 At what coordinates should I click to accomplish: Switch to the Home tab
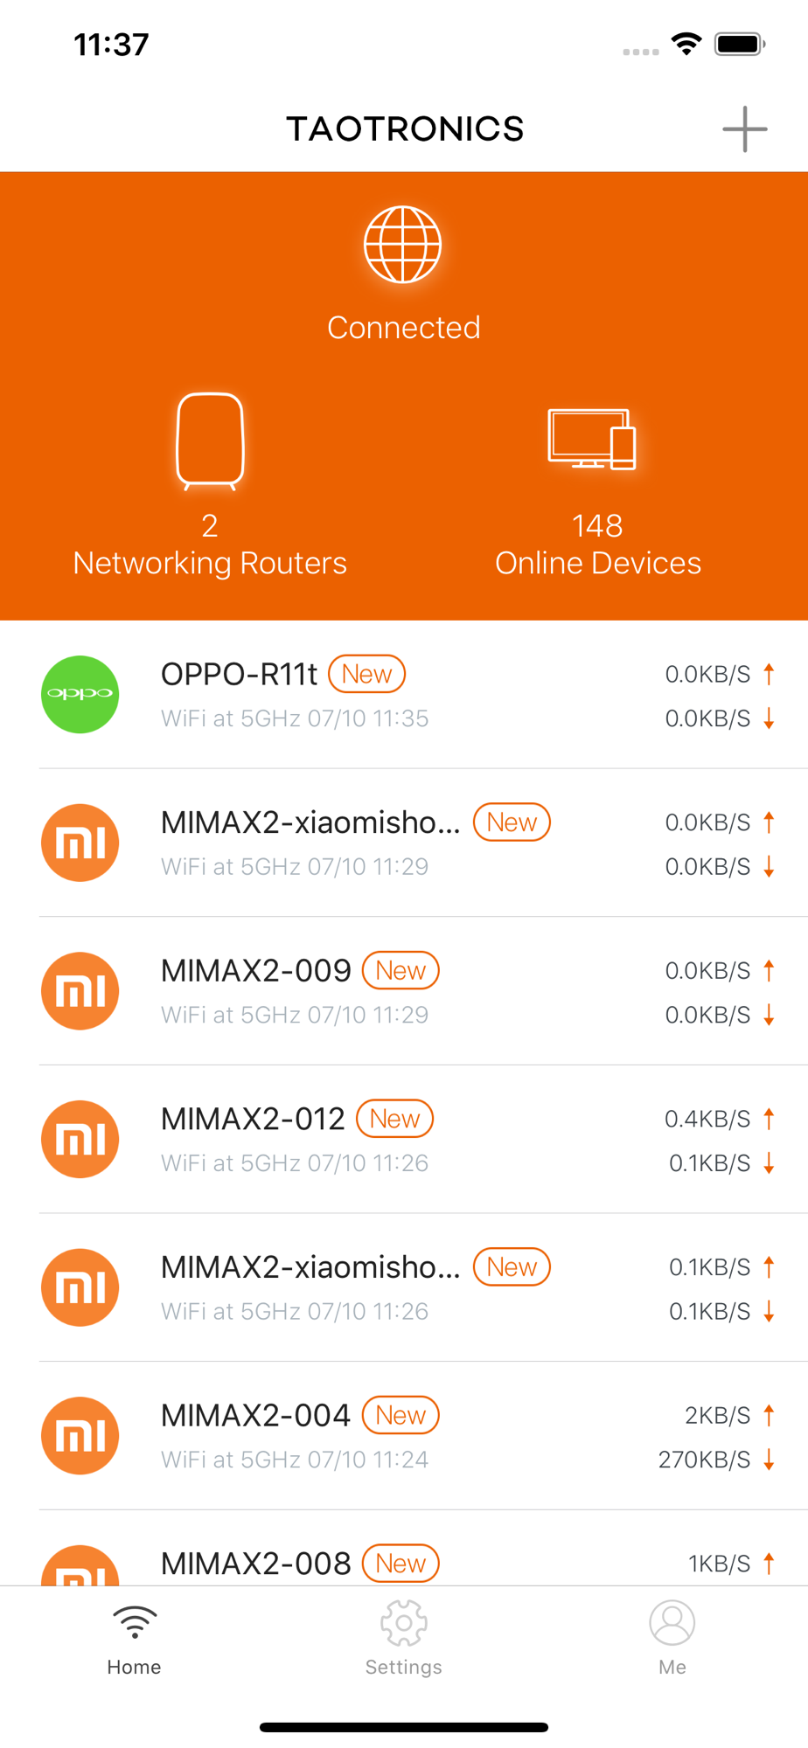coord(134,1640)
